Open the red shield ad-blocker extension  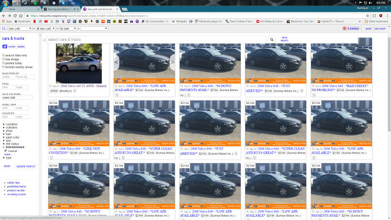[x=381, y=16]
